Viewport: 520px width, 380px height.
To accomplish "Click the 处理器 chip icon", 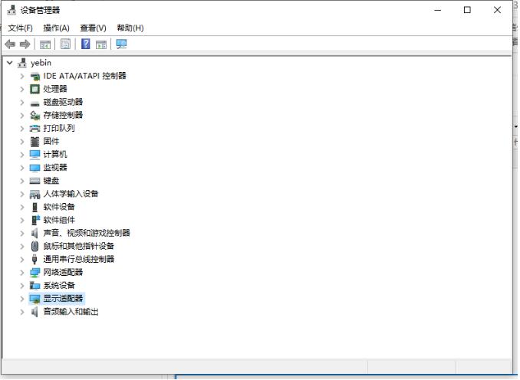I will (x=35, y=89).
